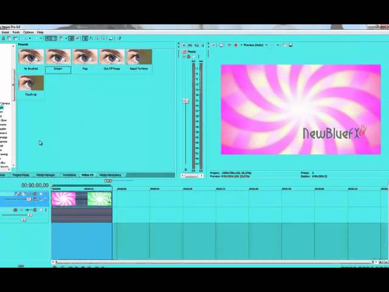Image resolution: width=389 pixels, height=292 pixels.
Task: Open the Insert menu
Action: point(5,32)
